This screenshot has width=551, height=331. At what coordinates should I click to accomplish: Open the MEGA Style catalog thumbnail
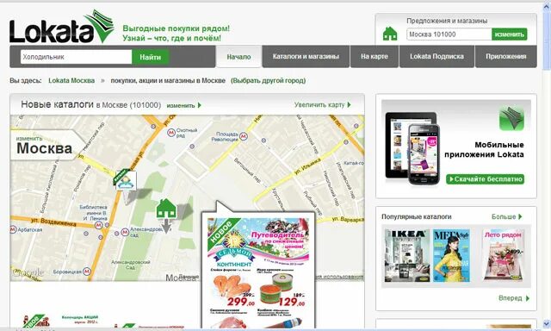pos(451,255)
